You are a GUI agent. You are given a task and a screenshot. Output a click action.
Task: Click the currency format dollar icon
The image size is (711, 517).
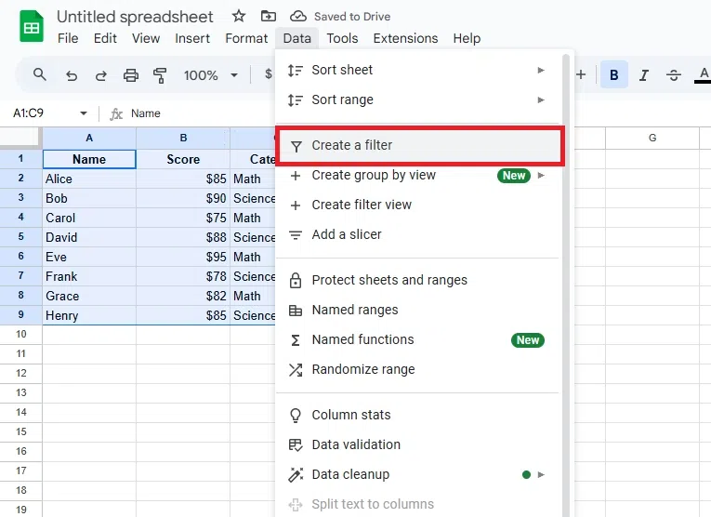pyautogui.click(x=268, y=73)
